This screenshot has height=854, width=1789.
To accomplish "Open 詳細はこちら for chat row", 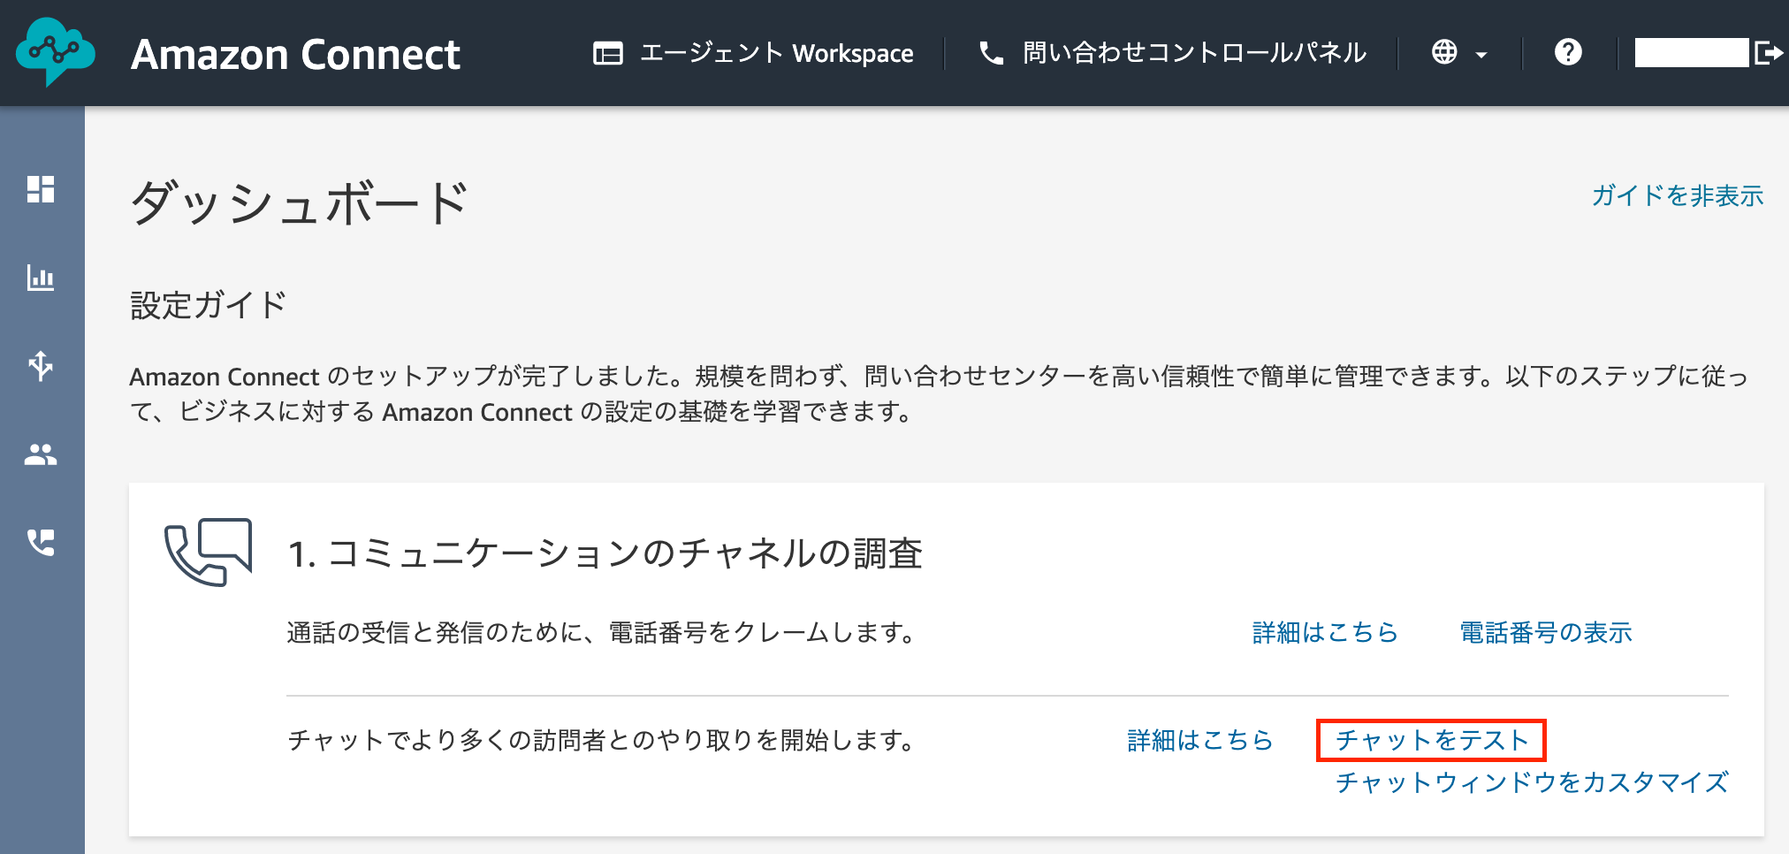I will click(x=1200, y=740).
